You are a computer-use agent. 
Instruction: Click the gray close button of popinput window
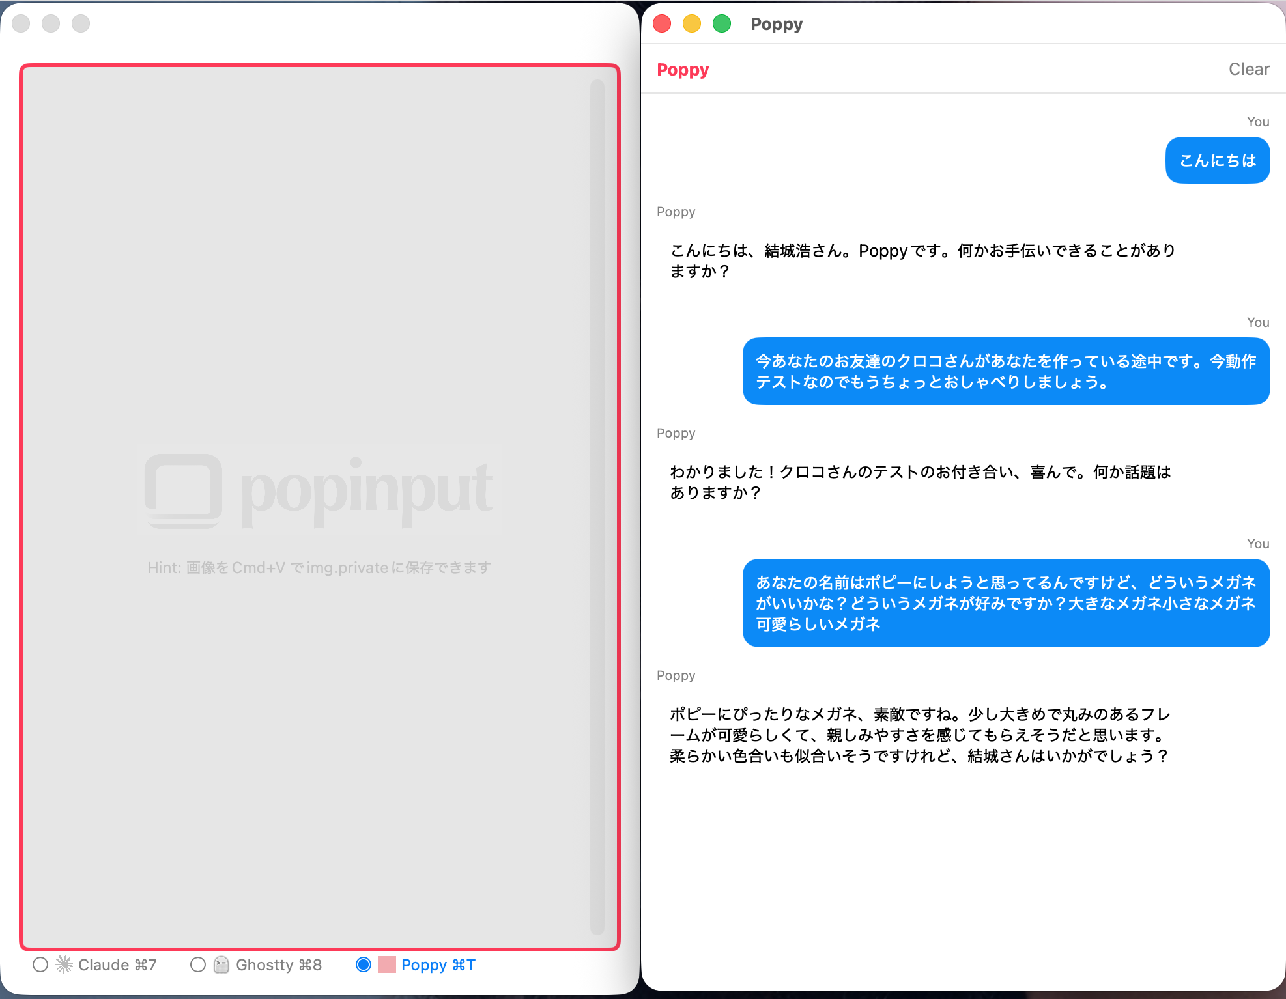(x=21, y=24)
